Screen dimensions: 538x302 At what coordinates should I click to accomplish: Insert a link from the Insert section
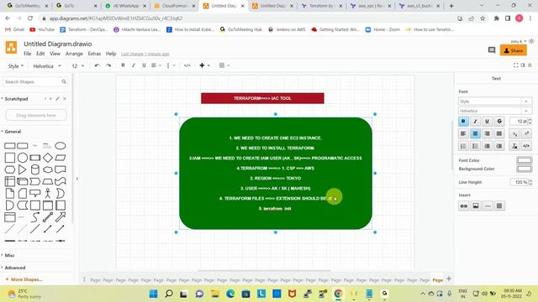[464, 206]
